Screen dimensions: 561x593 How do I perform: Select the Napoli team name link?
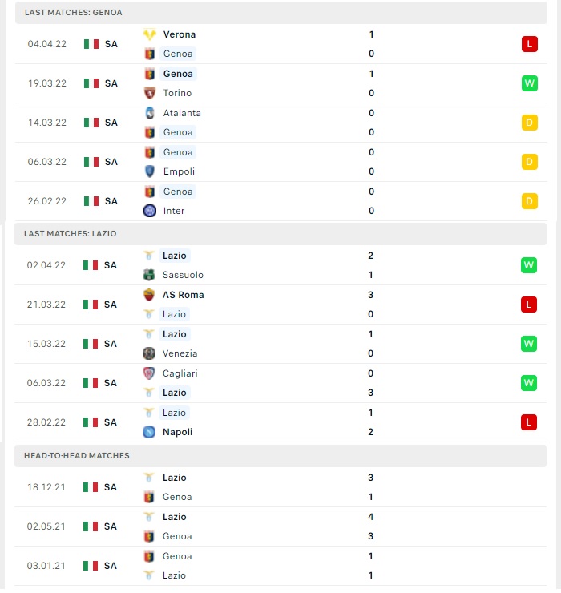coord(177,431)
